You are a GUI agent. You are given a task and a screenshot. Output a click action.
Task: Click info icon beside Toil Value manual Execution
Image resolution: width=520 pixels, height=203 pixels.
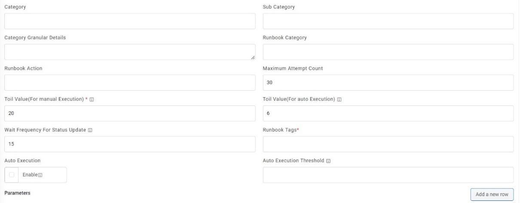click(92, 99)
